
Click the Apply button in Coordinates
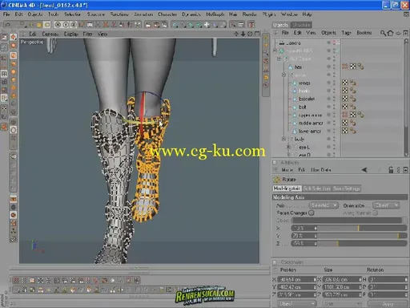(388, 304)
